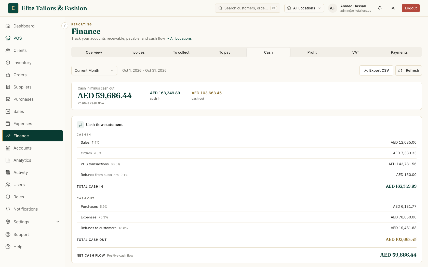The image size is (428, 267).
Task: Click the AH user avatar
Action: pos(333,8)
